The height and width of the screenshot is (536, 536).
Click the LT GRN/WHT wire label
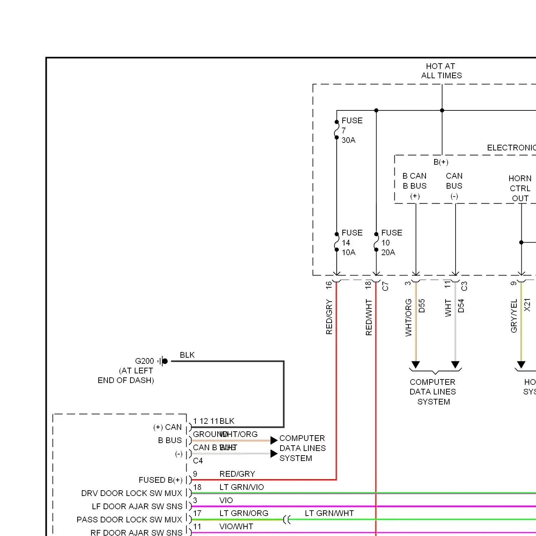click(x=329, y=513)
